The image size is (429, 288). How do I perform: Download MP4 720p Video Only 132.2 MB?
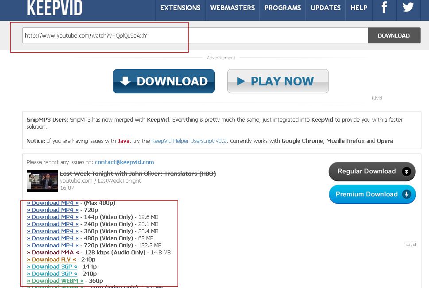pyautogui.click(x=53, y=246)
